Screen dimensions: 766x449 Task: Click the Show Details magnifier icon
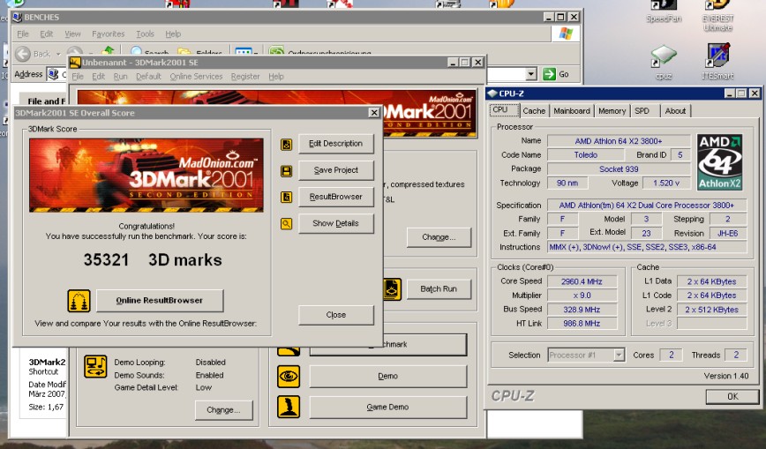tap(286, 224)
